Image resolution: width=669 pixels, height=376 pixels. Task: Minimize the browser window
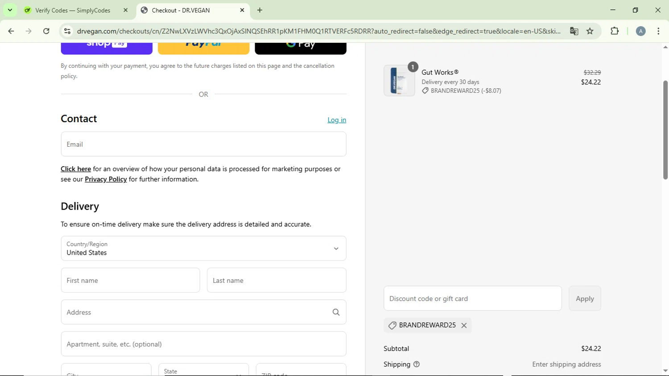click(x=613, y=10)
